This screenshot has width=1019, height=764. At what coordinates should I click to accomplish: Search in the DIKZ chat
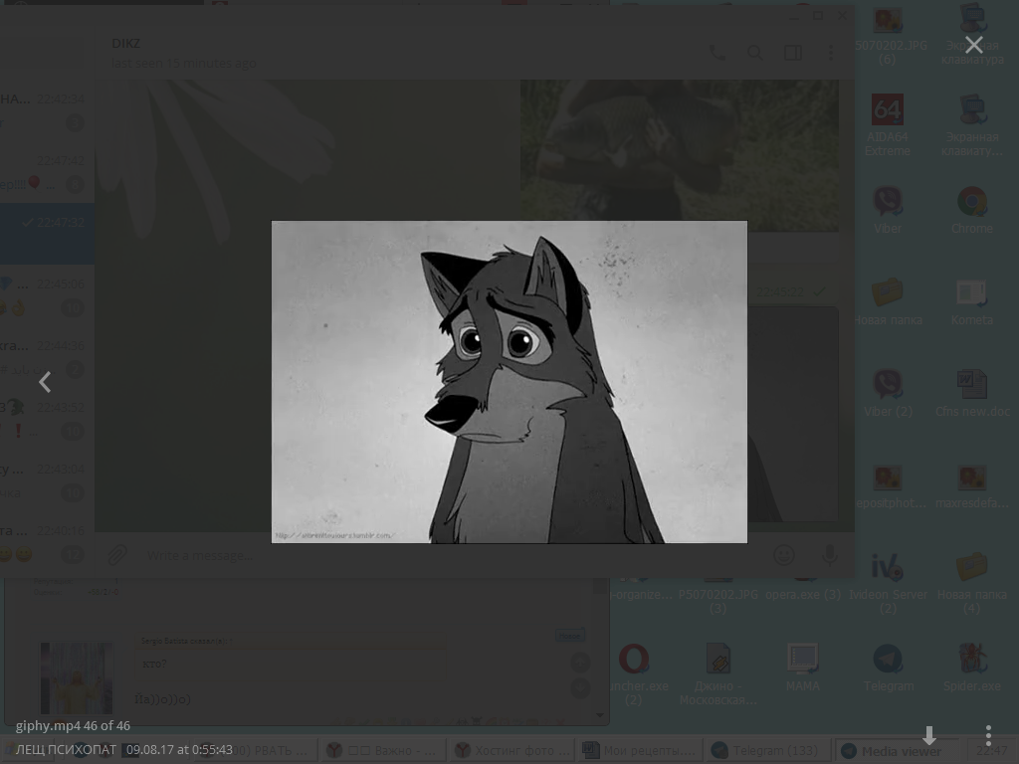[755, 53]
